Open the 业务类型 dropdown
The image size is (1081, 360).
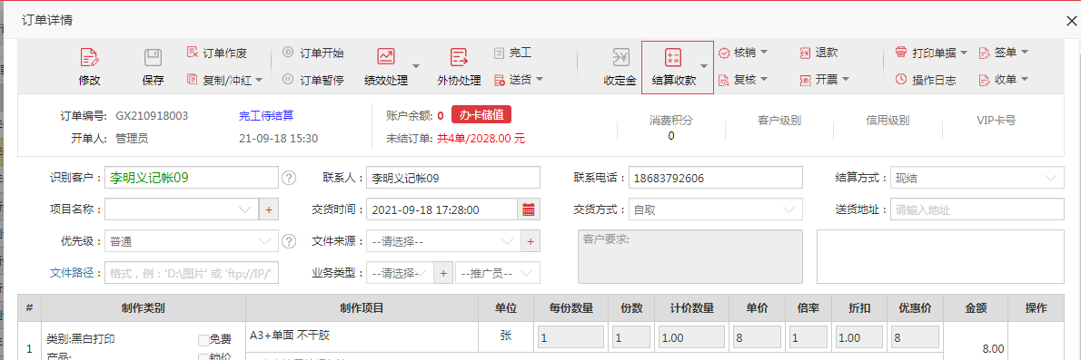pos(399,273)
